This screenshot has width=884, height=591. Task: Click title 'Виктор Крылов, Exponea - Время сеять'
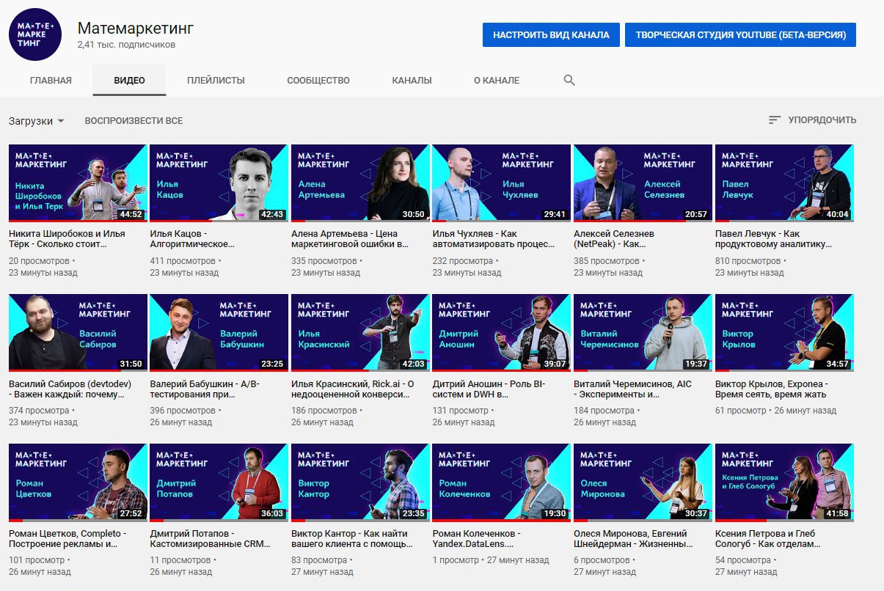[x=771, y=389]
